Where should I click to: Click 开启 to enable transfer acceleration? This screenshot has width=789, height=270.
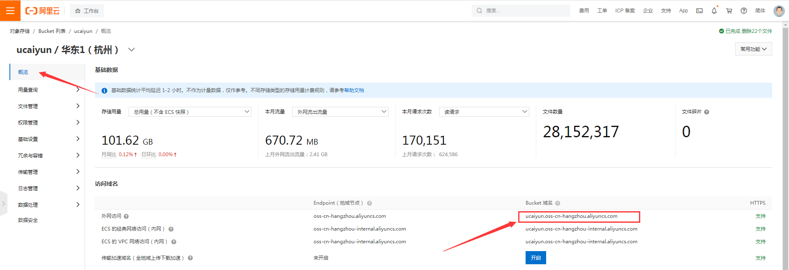[x=536, y=258]
